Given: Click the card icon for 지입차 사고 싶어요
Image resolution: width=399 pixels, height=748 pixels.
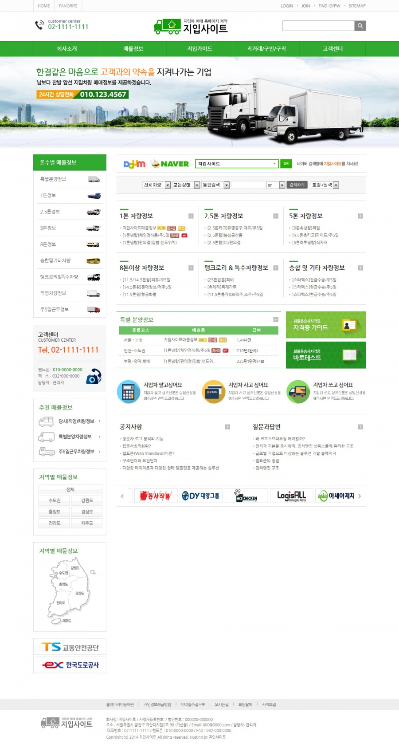Looking at the screenshot, I should (x=213, y=392).
